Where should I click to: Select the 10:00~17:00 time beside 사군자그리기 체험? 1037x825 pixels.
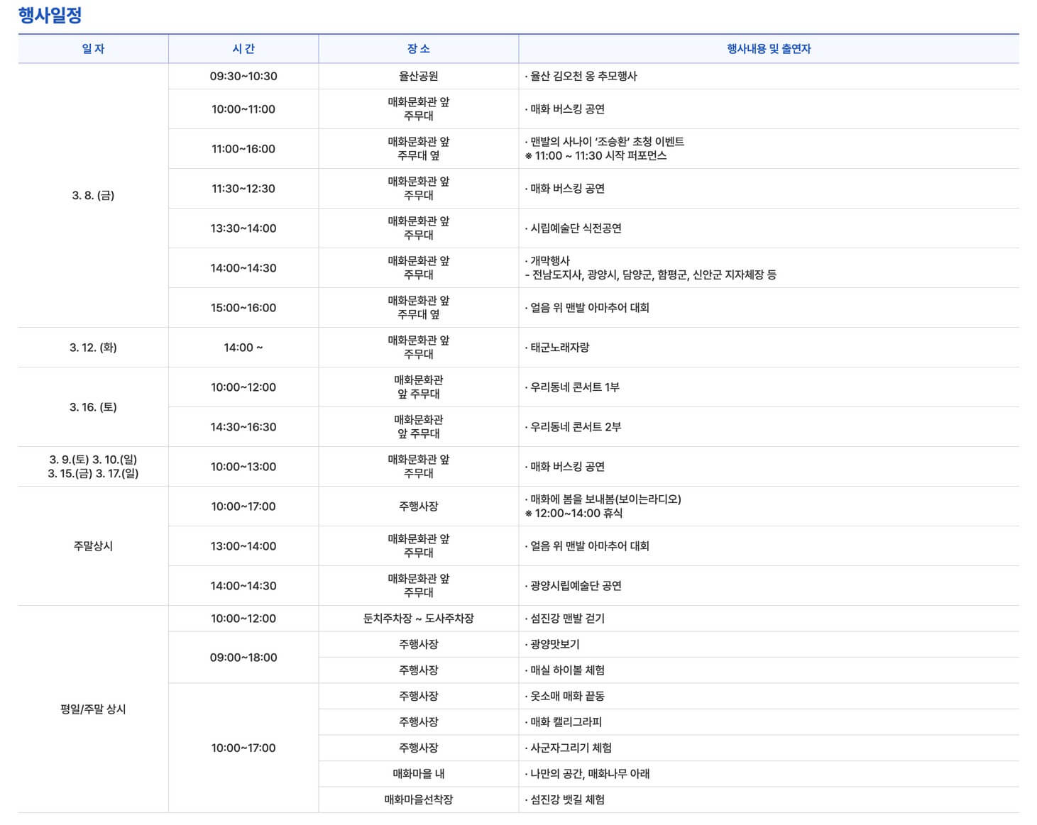(243, 748)
